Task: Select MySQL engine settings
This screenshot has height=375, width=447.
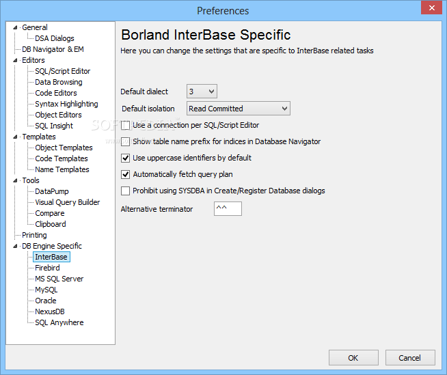Action: (x=46, y=290)
